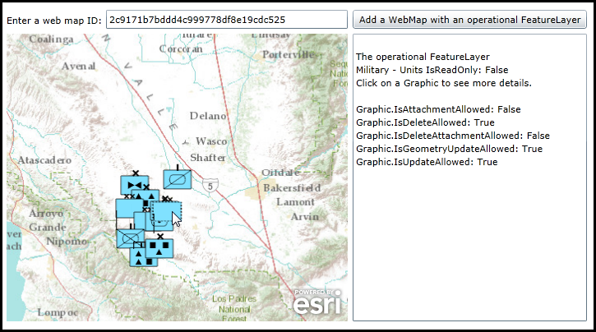Click the Shafter city label

pyautogui.click(x=207, y=157)
